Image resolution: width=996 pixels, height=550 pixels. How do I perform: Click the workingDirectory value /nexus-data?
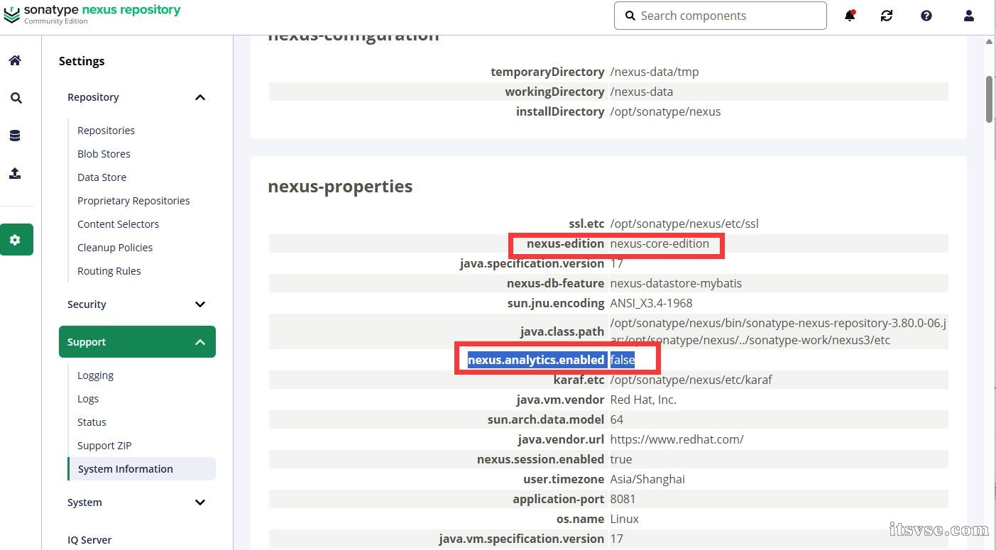coord(641,92)
